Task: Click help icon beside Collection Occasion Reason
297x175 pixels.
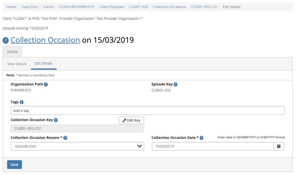Action: (x=65, y=138)
